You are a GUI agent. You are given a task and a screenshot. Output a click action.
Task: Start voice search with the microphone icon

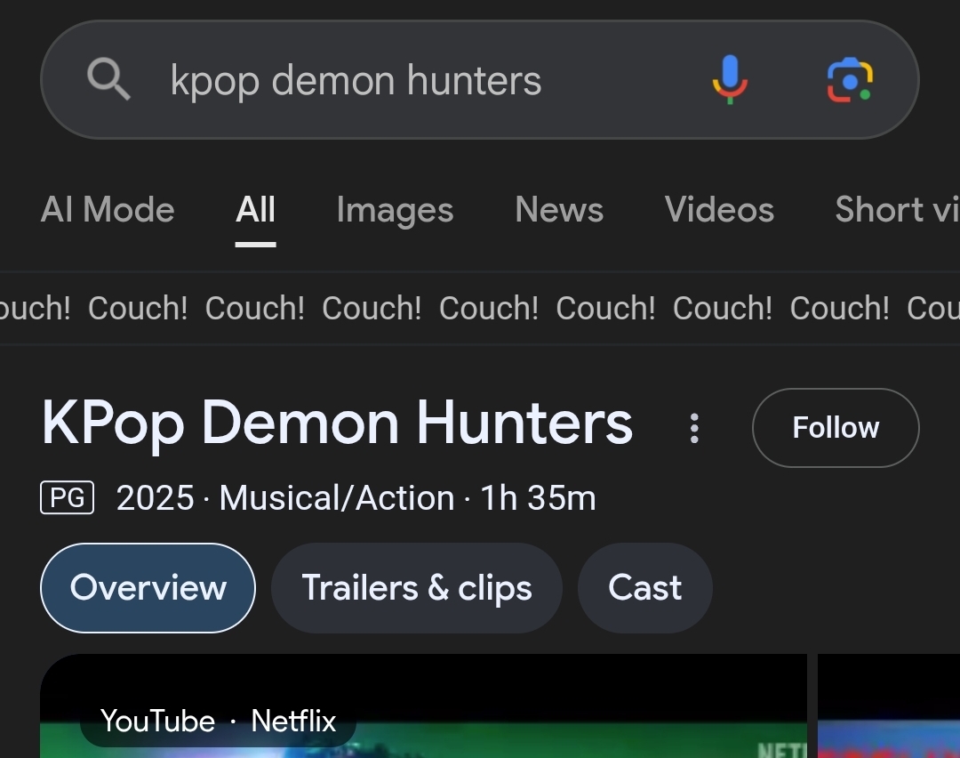click(x=730, y=80)
